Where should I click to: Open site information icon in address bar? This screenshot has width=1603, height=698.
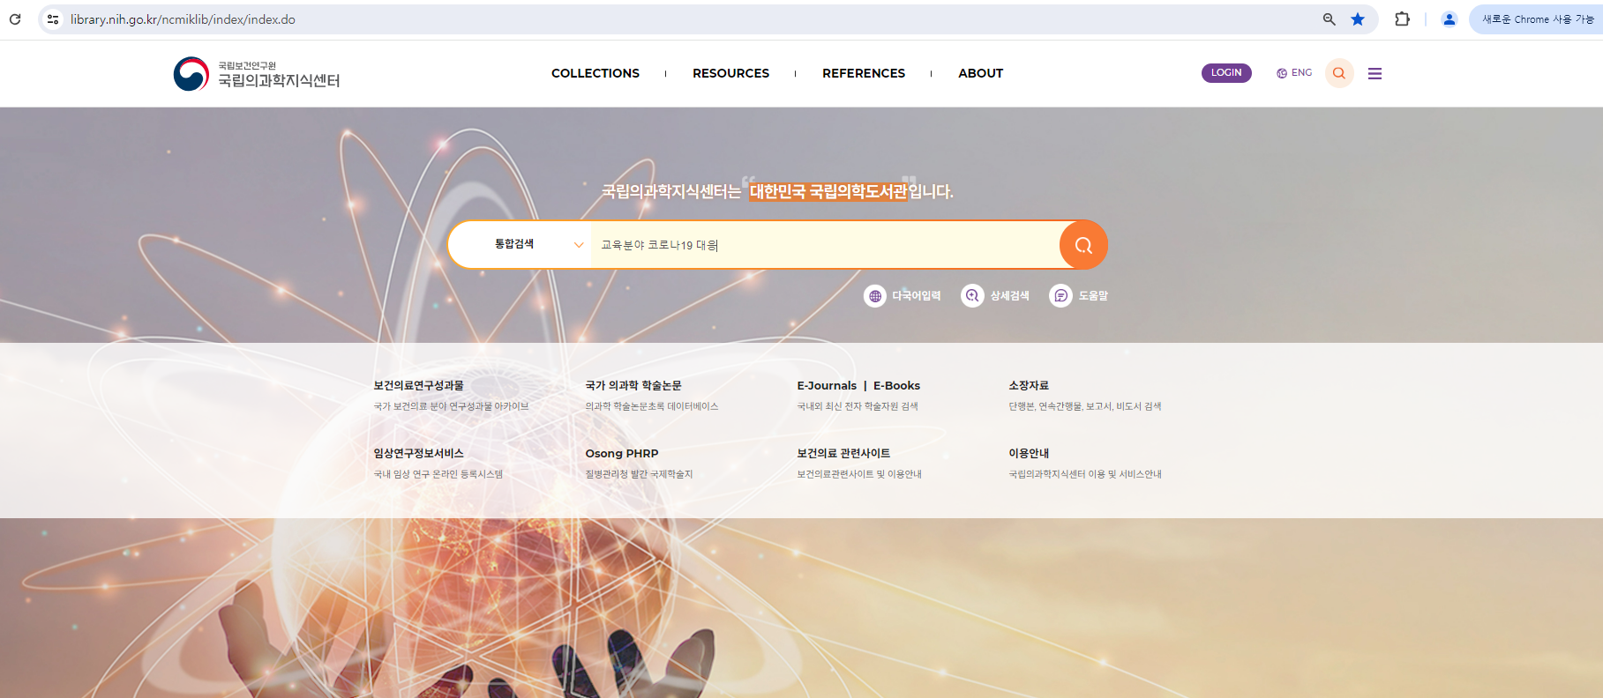tap(53, 19)
